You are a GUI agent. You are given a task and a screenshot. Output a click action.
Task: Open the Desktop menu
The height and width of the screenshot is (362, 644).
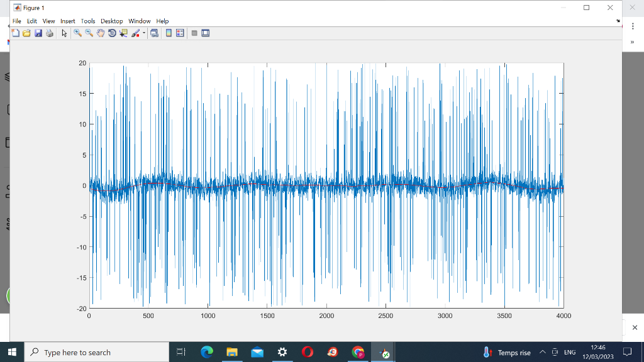pyautogui.click(x=112, y=21)
